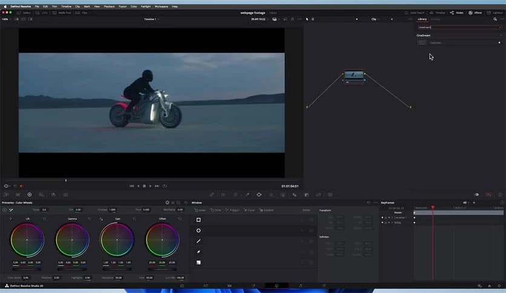Viewport: 506px width, 293px height.
Task: Toggle the loop playback button
Action: (x=165, y=186)
